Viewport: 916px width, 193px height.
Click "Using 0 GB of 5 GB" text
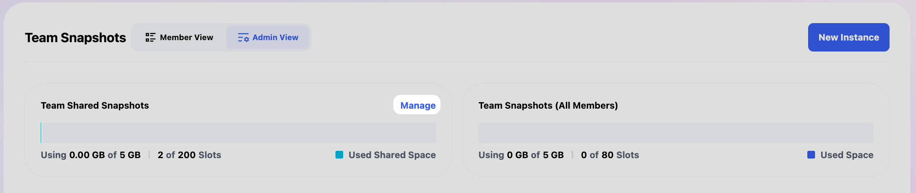521,155
